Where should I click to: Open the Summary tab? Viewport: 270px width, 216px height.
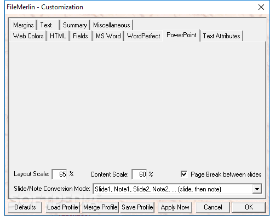[74, 25]
